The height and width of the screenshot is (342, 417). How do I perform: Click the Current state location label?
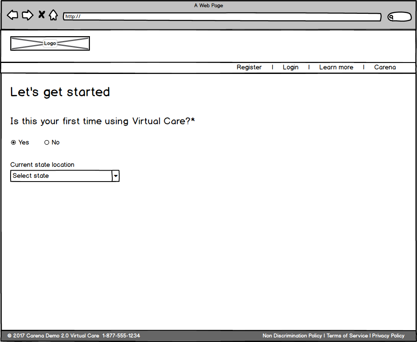42,165
